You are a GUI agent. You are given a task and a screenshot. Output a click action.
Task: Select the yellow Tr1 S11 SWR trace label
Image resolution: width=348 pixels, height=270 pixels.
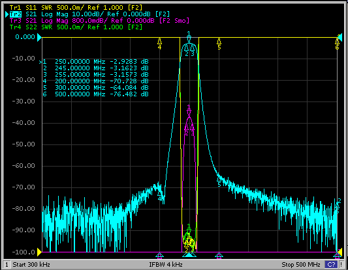coord(76,8)
